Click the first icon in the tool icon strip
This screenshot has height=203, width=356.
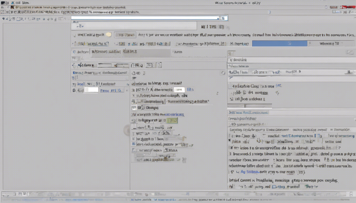[4, 19]
